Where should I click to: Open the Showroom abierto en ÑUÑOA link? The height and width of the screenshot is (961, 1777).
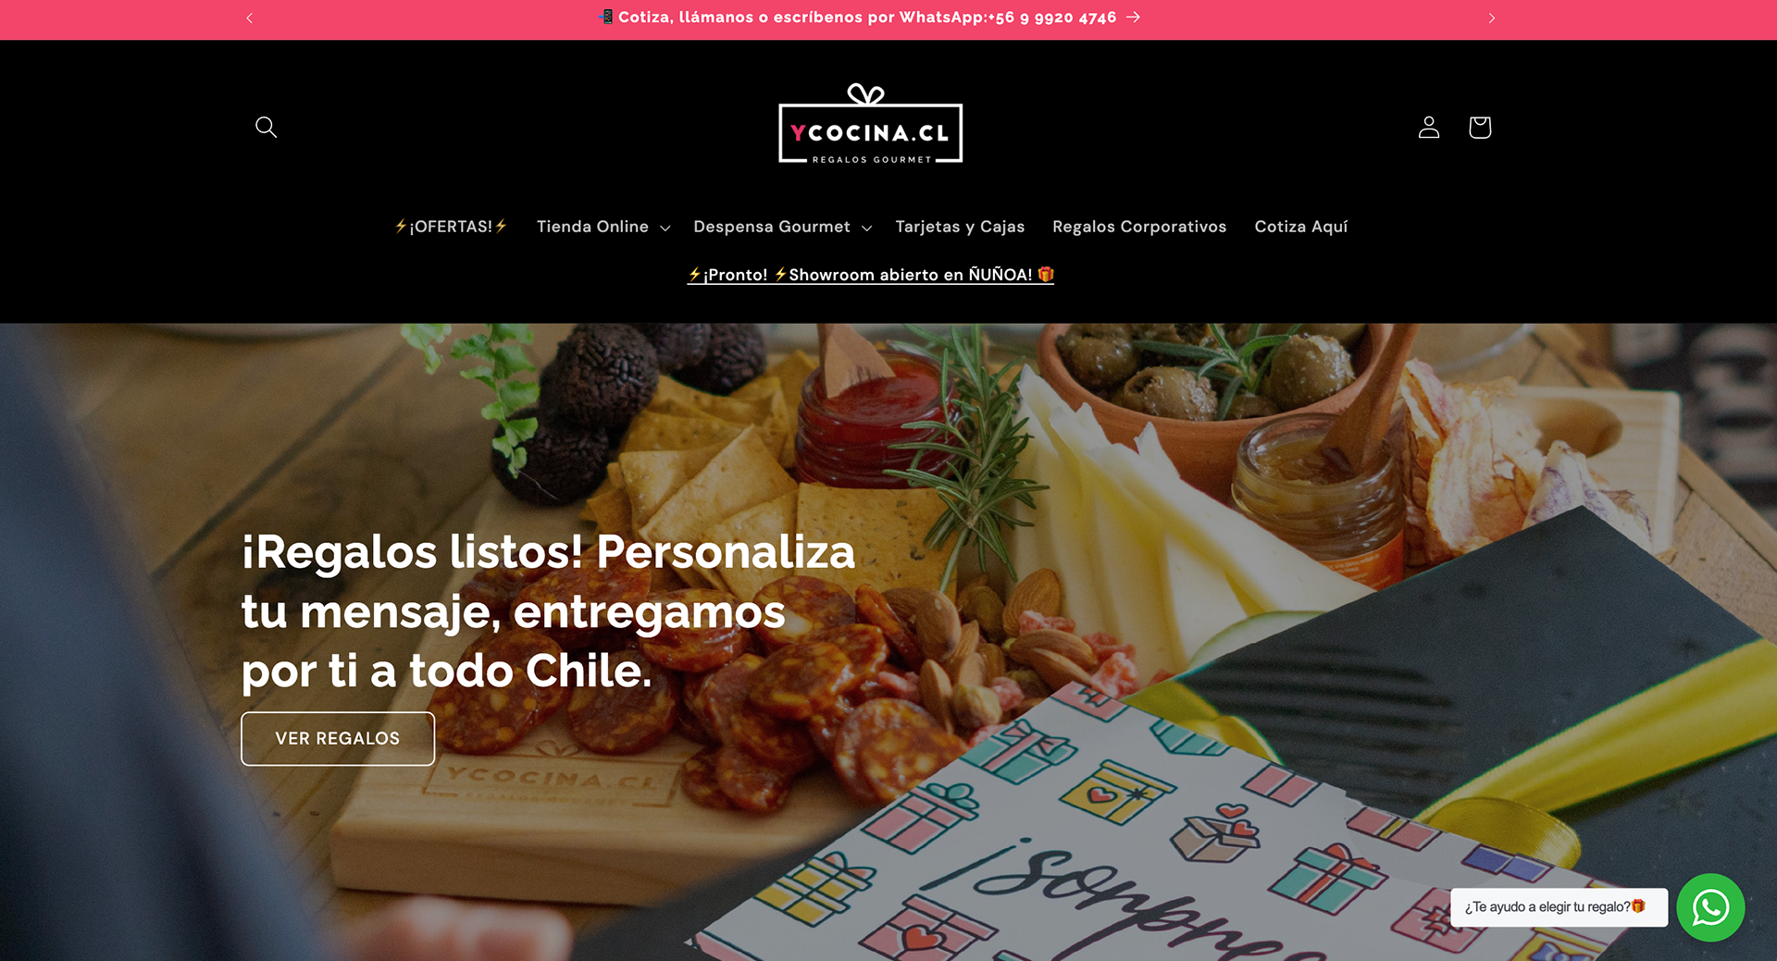point(870,275)
